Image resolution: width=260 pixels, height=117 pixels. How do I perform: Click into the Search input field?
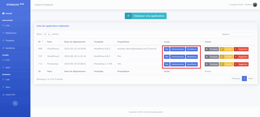tap(242, 34)
